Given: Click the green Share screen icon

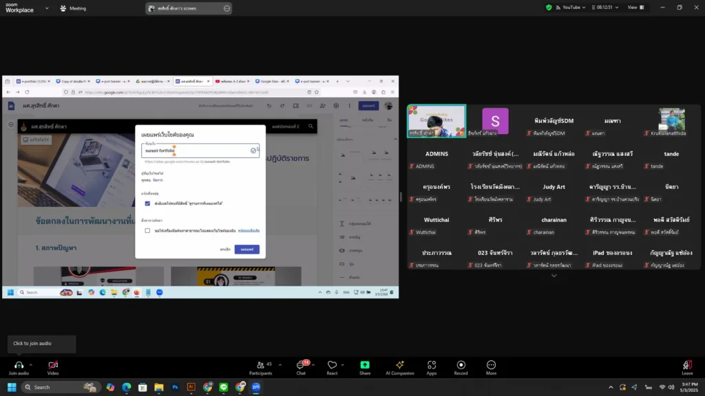Looking at the screenshot, I should point(365,365).
